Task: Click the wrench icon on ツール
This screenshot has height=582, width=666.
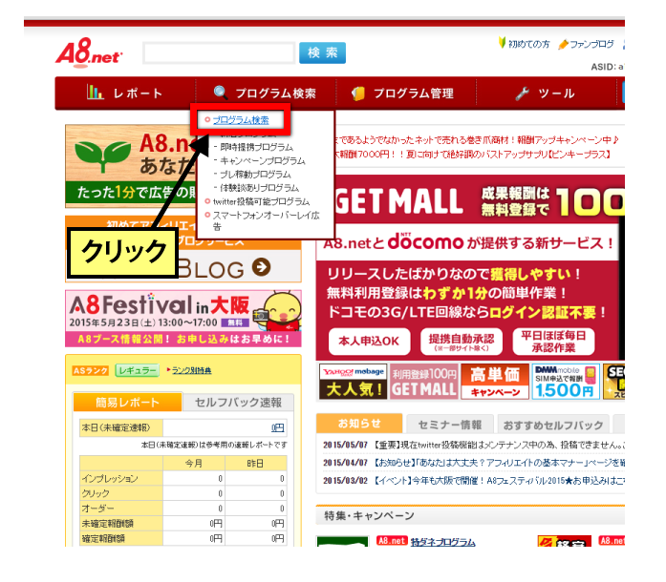Action: (522, 94)
